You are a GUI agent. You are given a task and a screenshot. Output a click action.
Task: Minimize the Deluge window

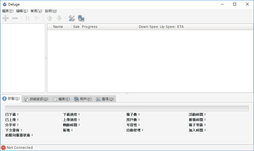pyautogui.click(x=222, y=4)
